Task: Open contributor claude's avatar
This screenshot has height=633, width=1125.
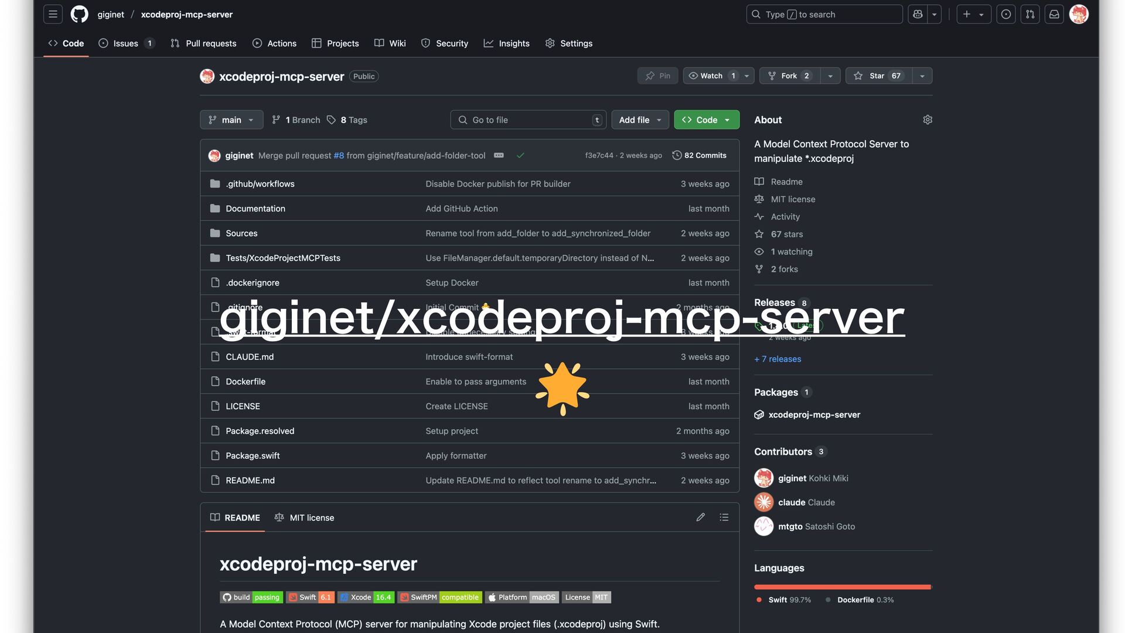Action: coord(763,502)
